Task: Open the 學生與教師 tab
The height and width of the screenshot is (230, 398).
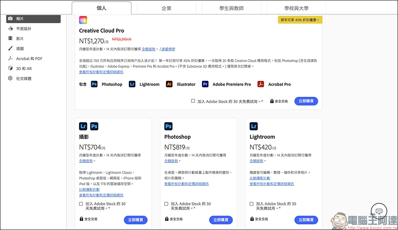Action: point(231,8)
